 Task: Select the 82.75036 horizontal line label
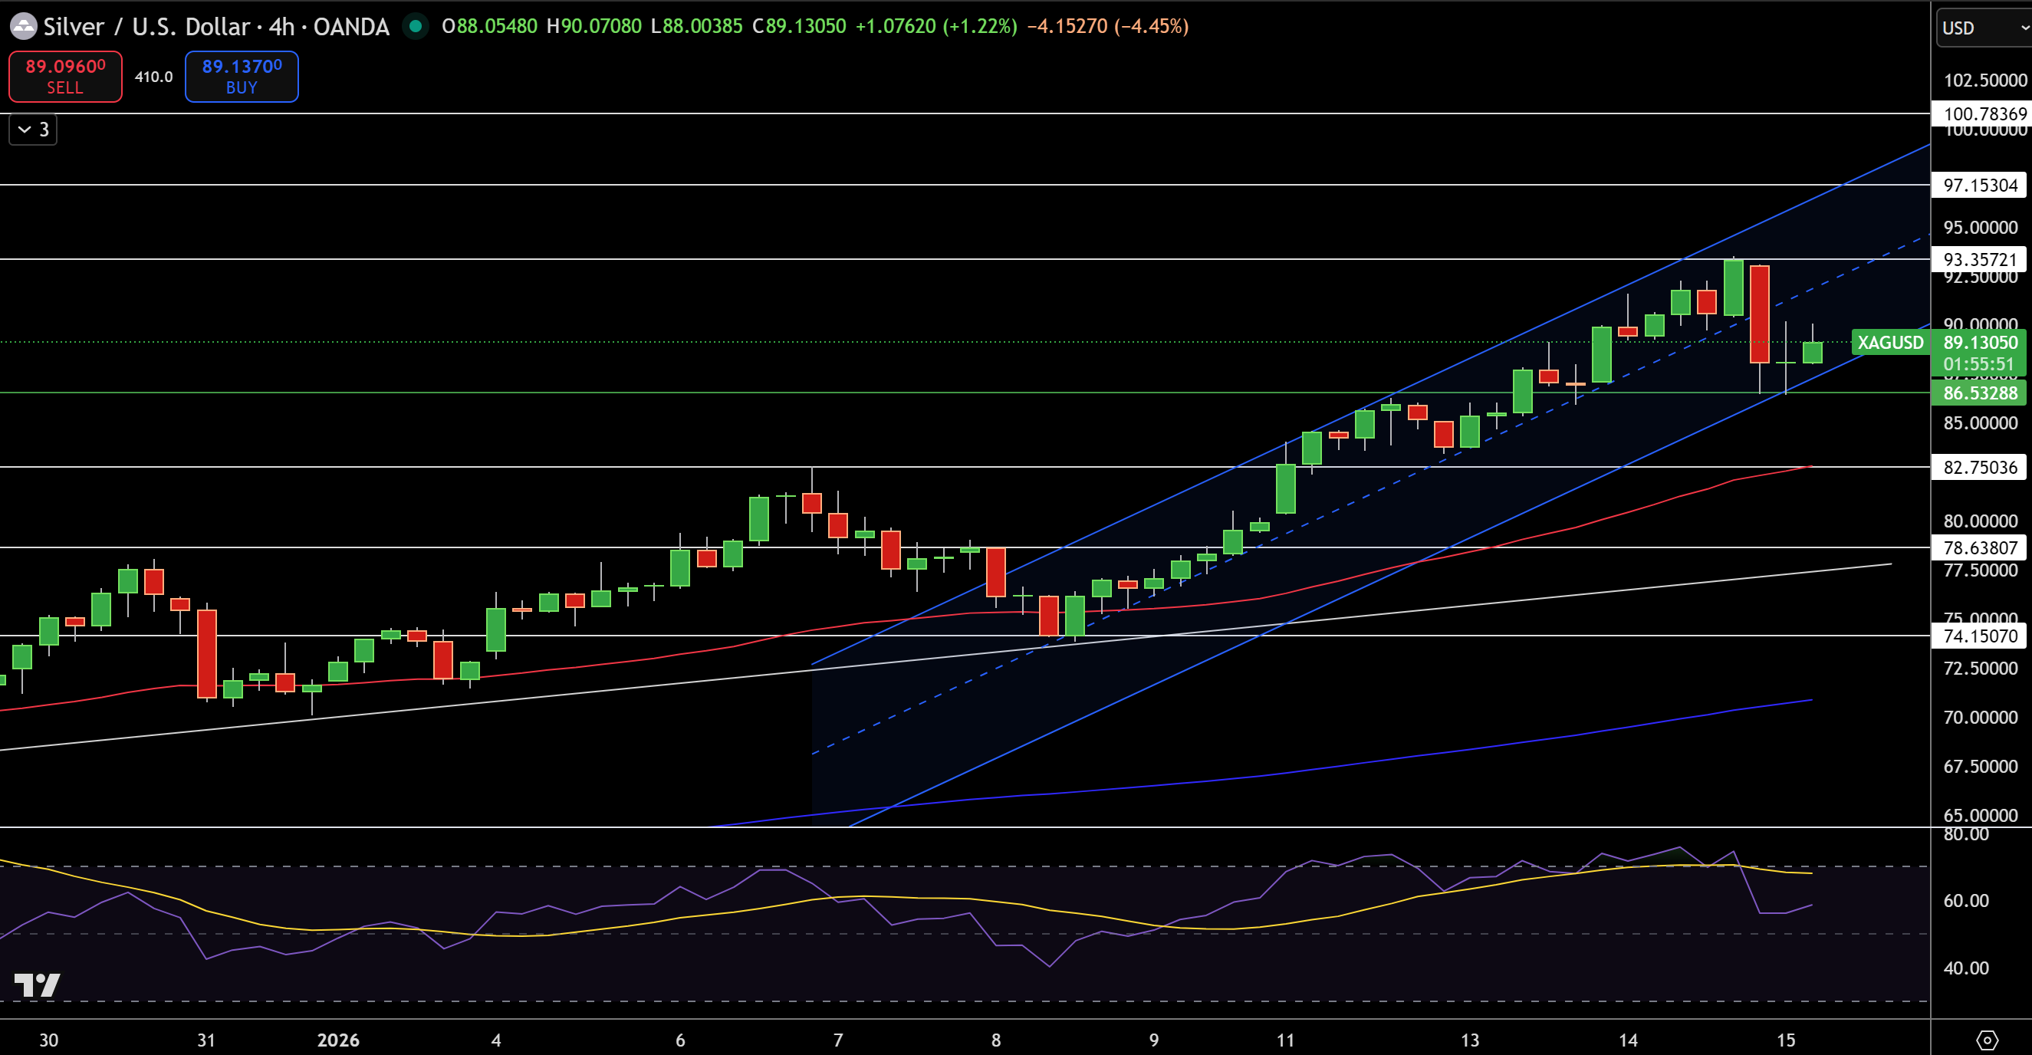1979,467
